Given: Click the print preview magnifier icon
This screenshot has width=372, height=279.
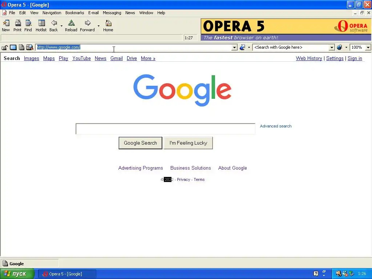Looking at the screenshot, I should 30,48.
